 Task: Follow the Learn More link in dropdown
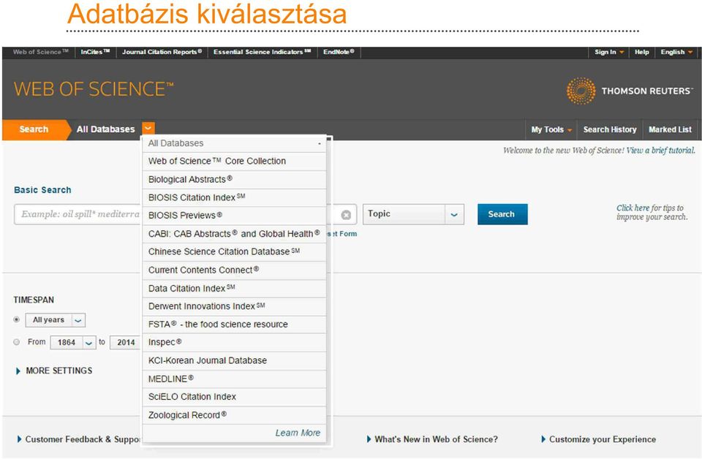pos(298,433)
